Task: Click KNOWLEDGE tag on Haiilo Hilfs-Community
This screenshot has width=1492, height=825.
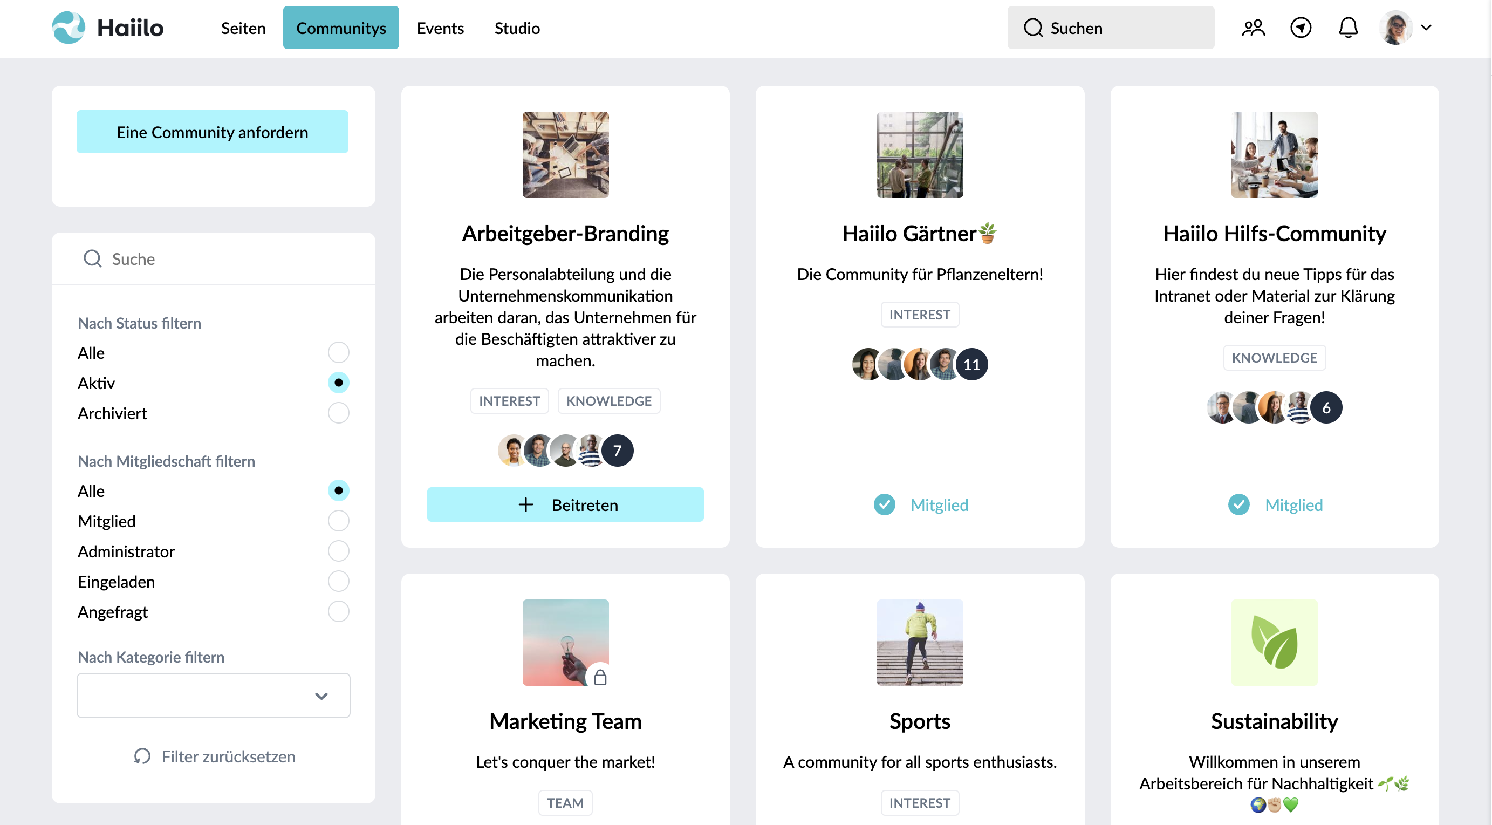Action: (1274, 357)
